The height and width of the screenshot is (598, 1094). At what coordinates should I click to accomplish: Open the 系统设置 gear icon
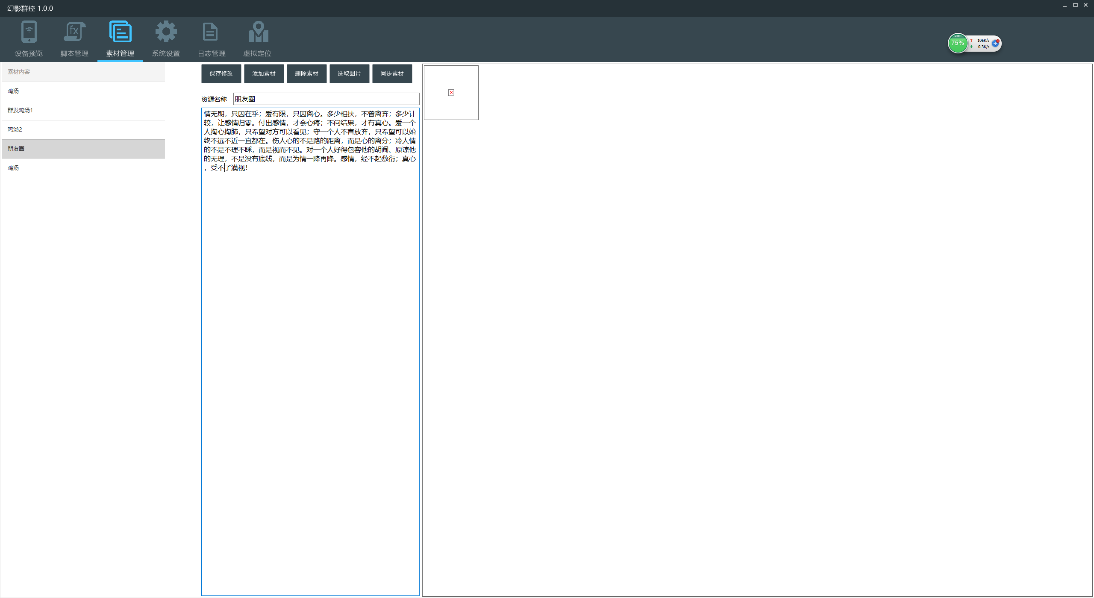coord(166,32)
